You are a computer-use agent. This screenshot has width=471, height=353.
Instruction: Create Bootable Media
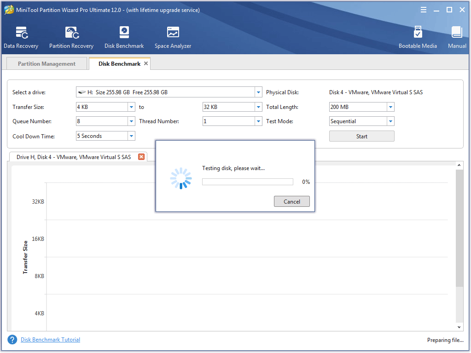click(418, 37)
